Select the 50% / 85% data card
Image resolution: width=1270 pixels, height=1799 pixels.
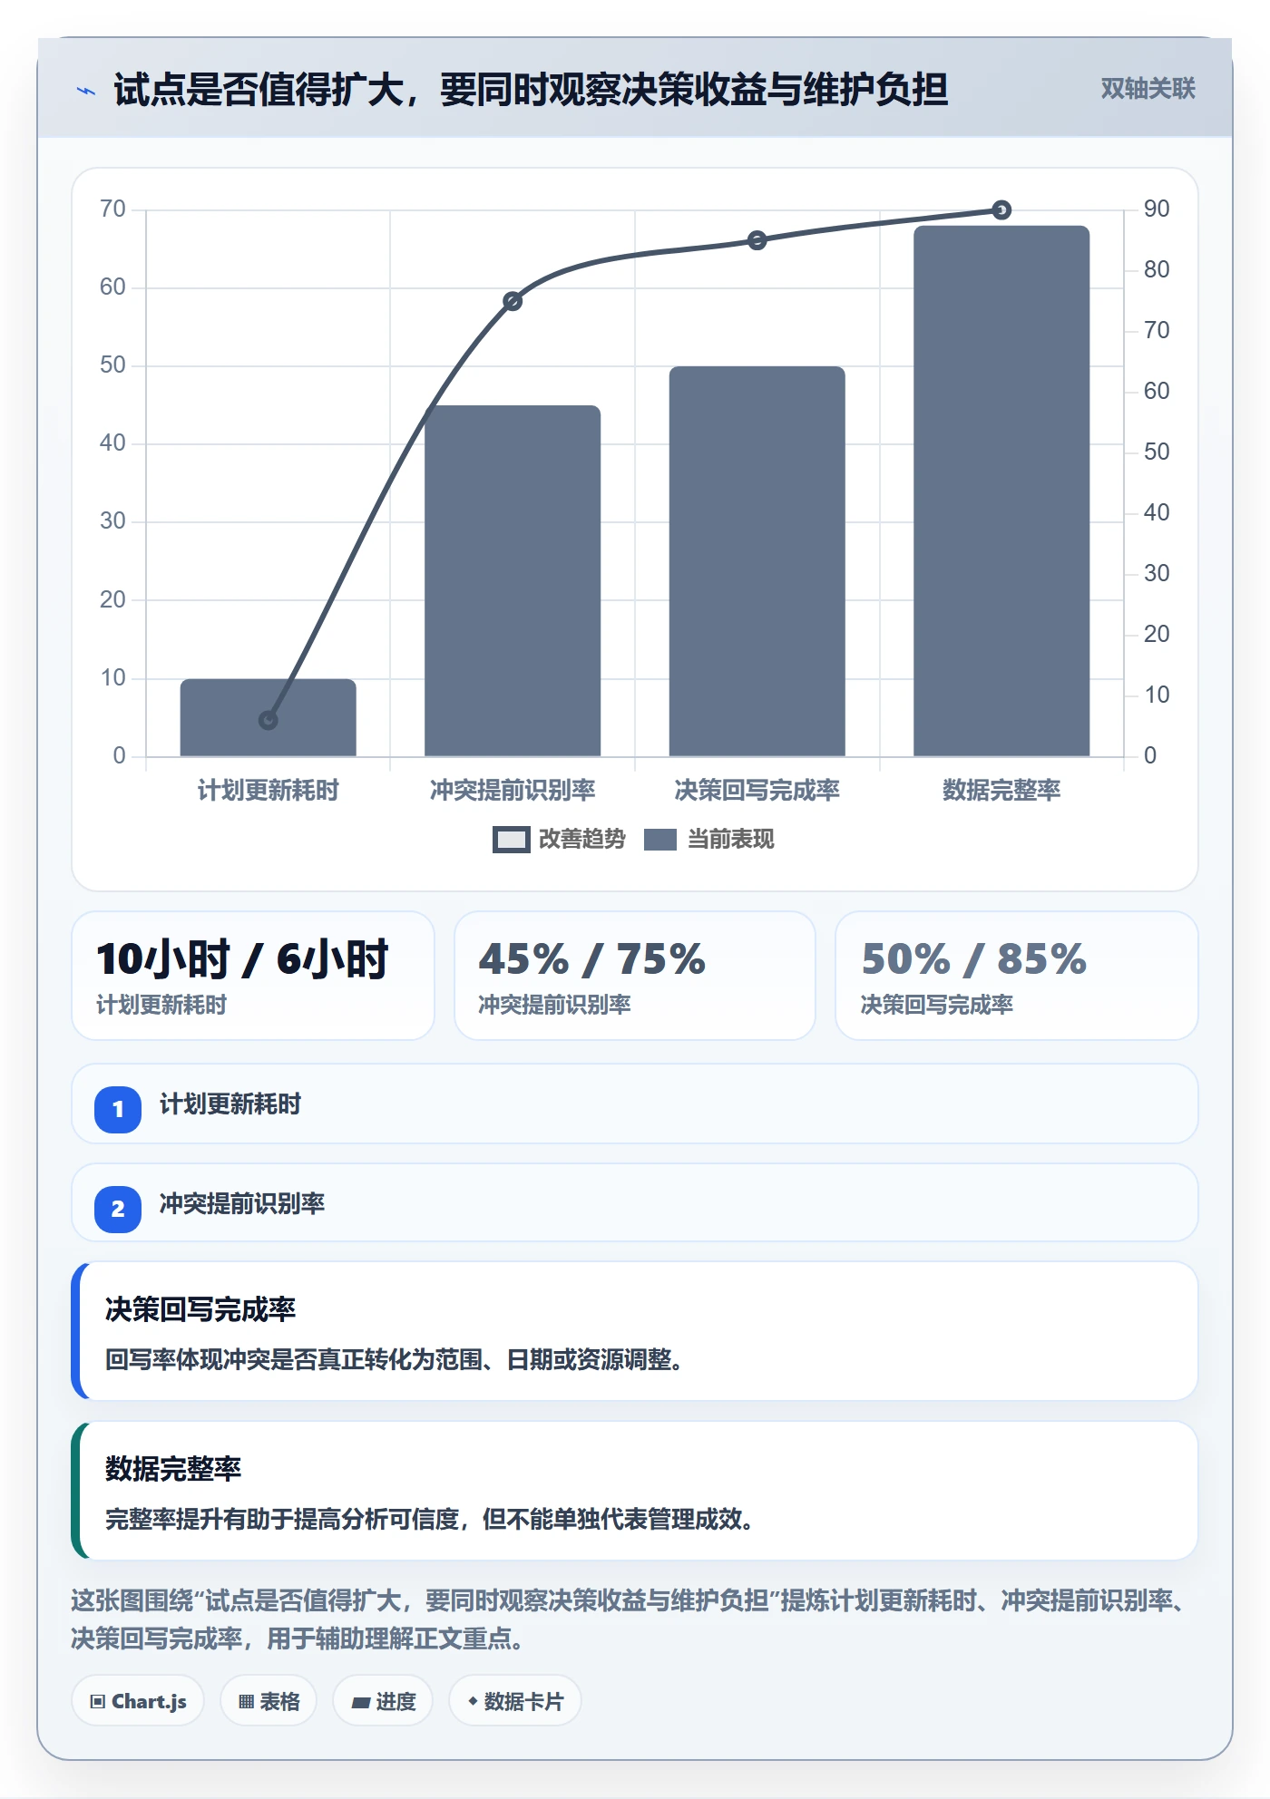click(x=1017, y=976)
